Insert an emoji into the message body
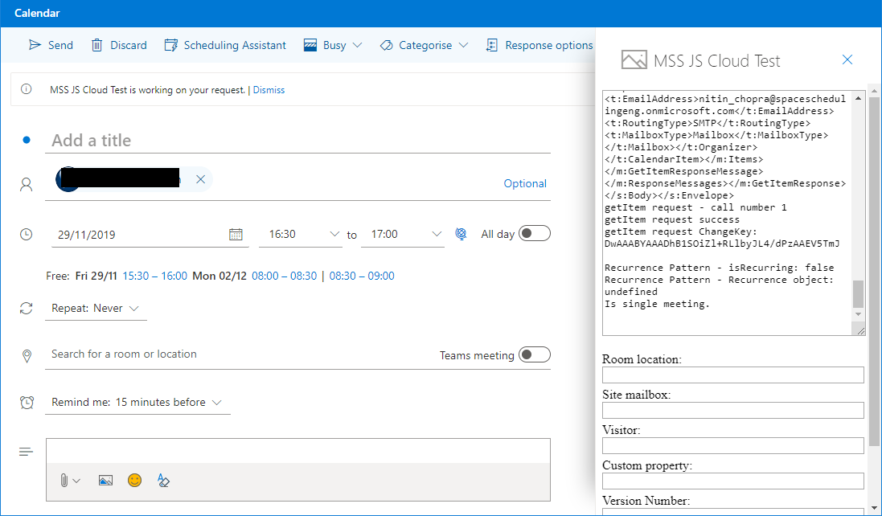Screen dimensions: 882x516 134,480
